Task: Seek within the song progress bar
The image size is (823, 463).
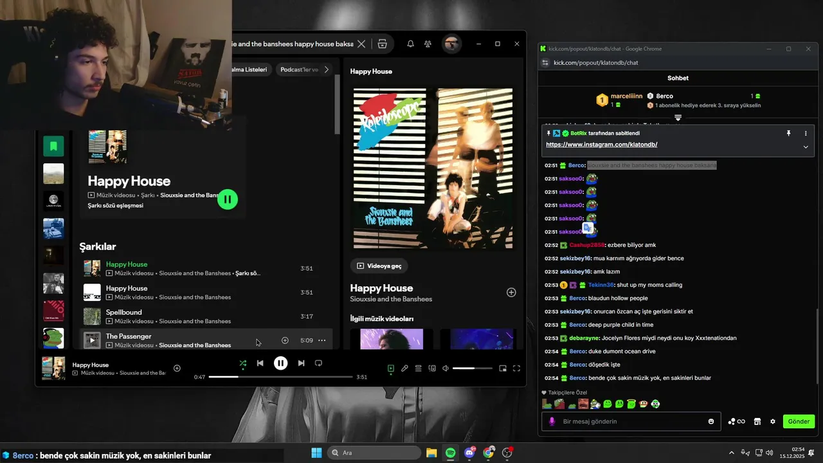Action: tap(280, 377)
